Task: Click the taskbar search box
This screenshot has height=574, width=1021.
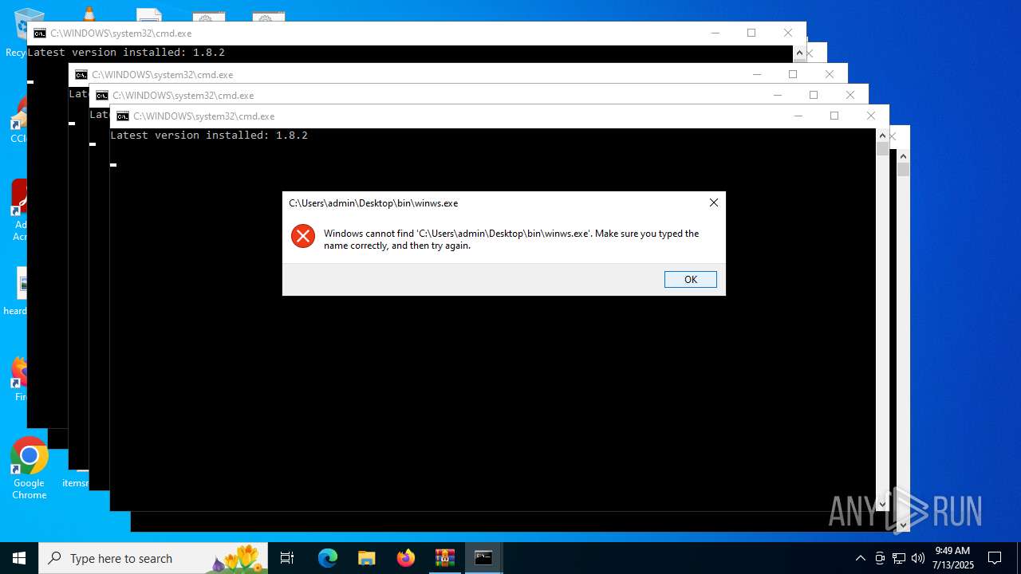Action: [x=153, y=558]
